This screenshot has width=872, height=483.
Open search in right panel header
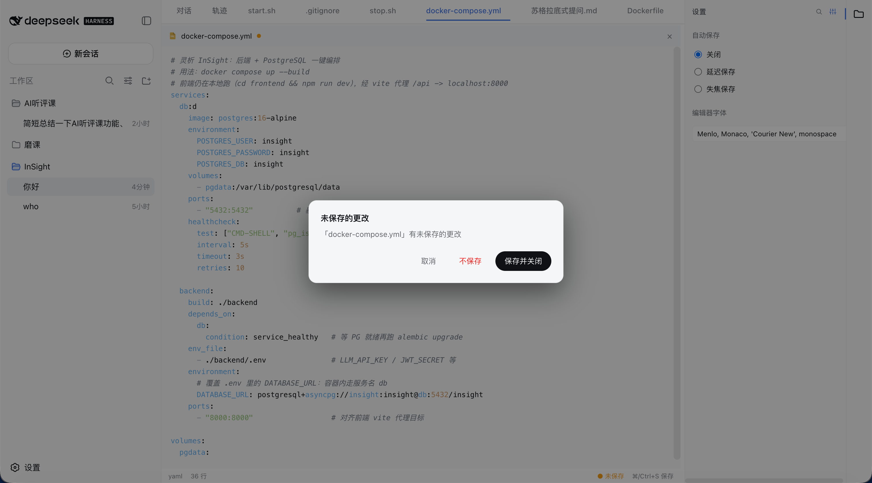[x=819, y=12]
